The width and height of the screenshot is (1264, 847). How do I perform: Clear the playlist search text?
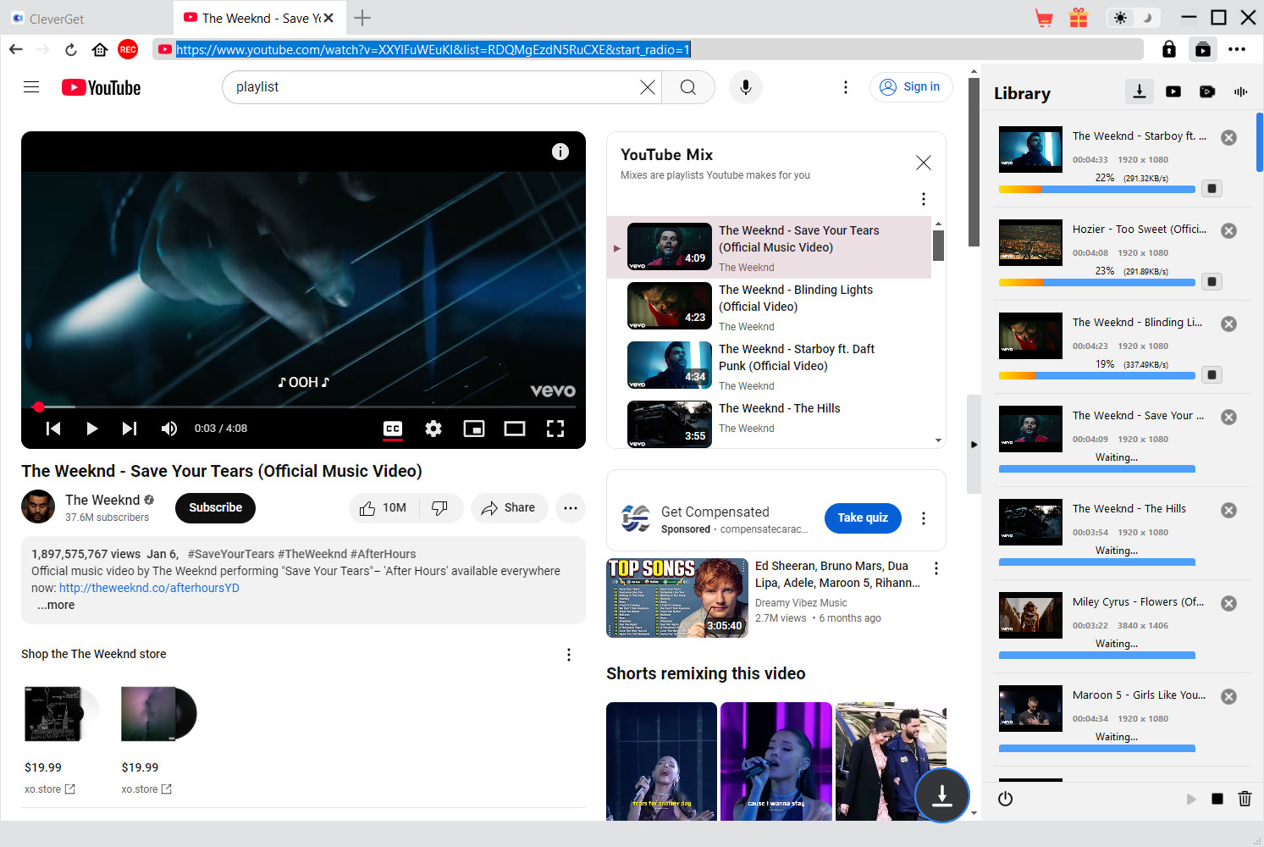648,87
